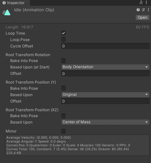Toggle Bake Into Pose under Position (XZ)

63,116
